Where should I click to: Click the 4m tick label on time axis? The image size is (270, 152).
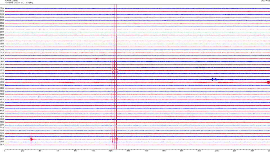pyautogui.click(x=40, y=151)
